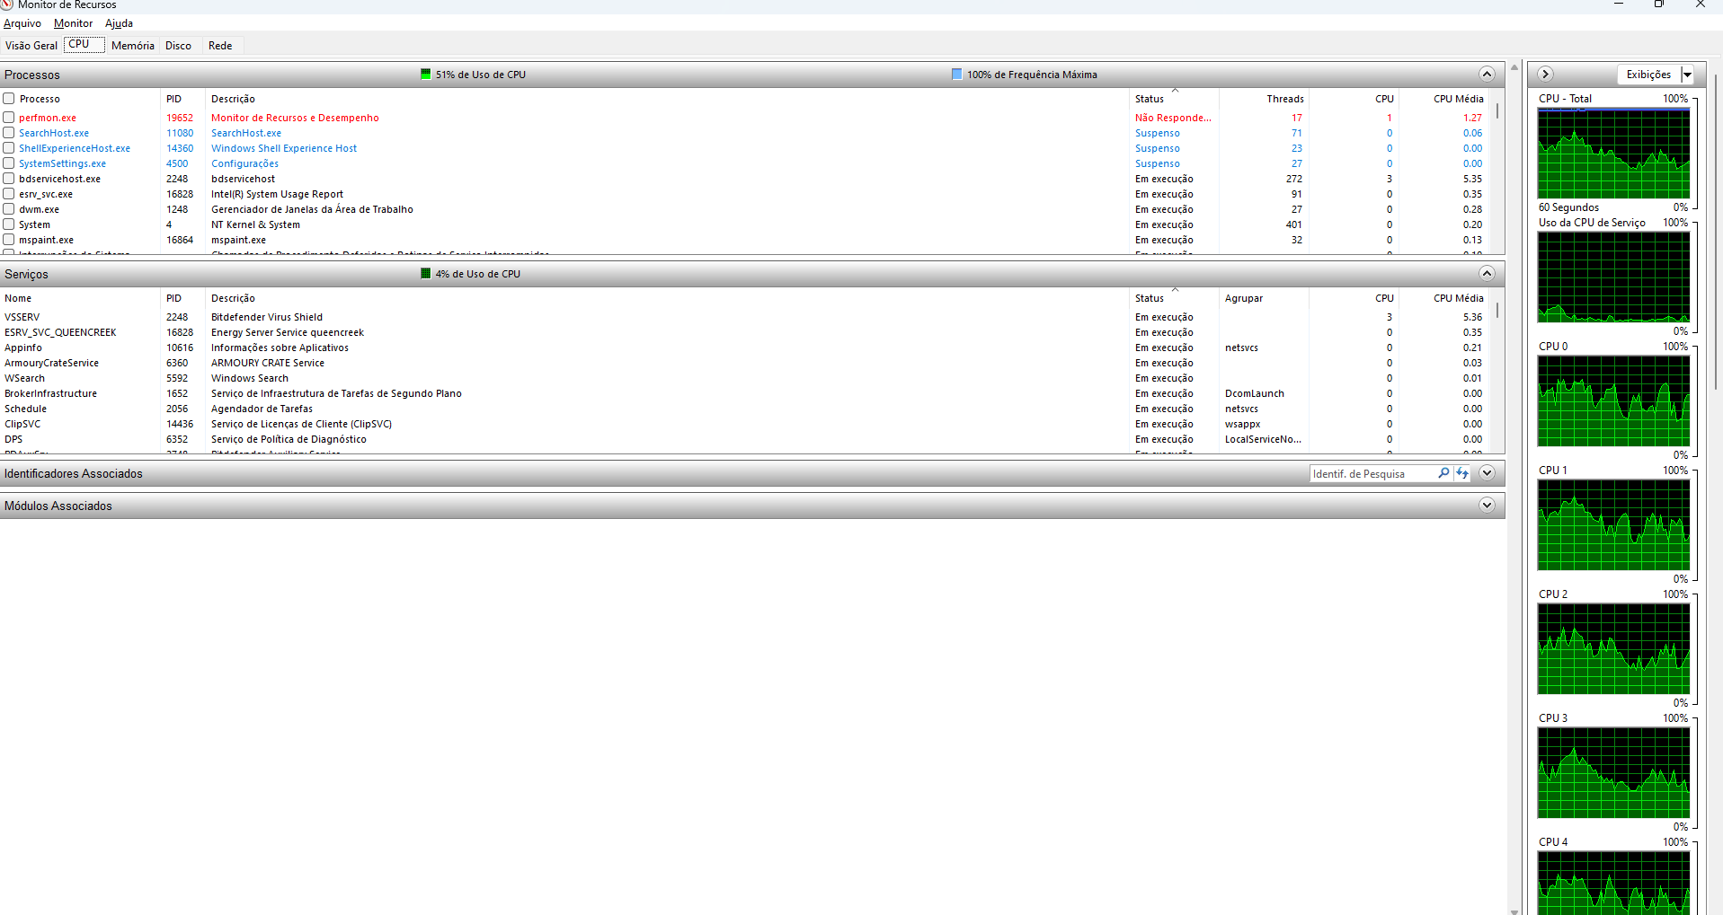The height and width of the screenshot is (915, 1723).
Task: Expand the Módulos Associados section
Action: click(x=1487, y=505)
